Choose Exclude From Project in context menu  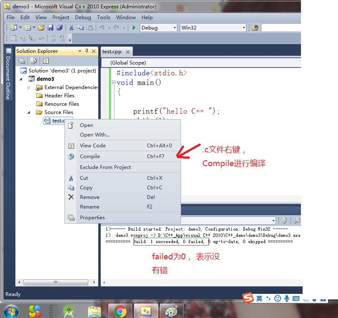pyautogui.click(x=123, y=167)
